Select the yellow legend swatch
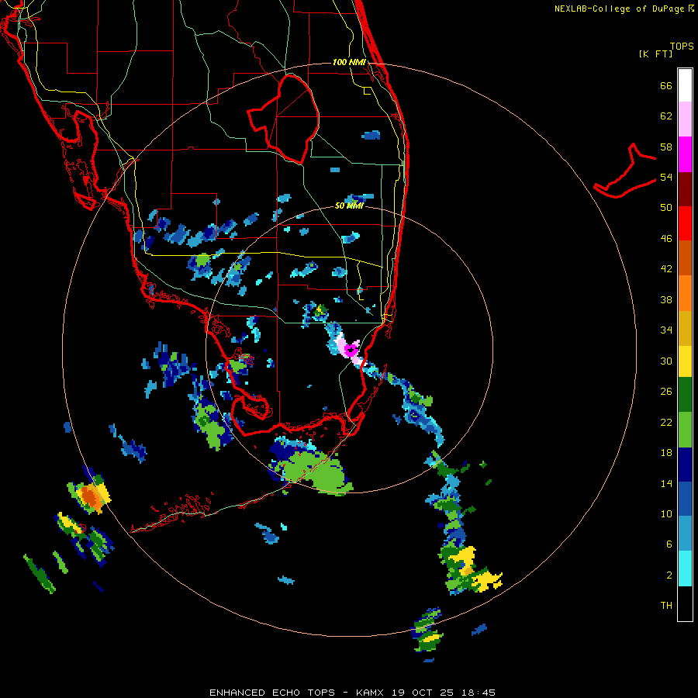The image size is (698, 698). click(x=685, y=361)
